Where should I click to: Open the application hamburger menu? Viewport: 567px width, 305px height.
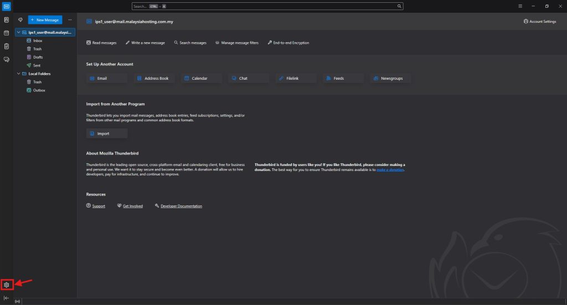(x=520, y=6)
